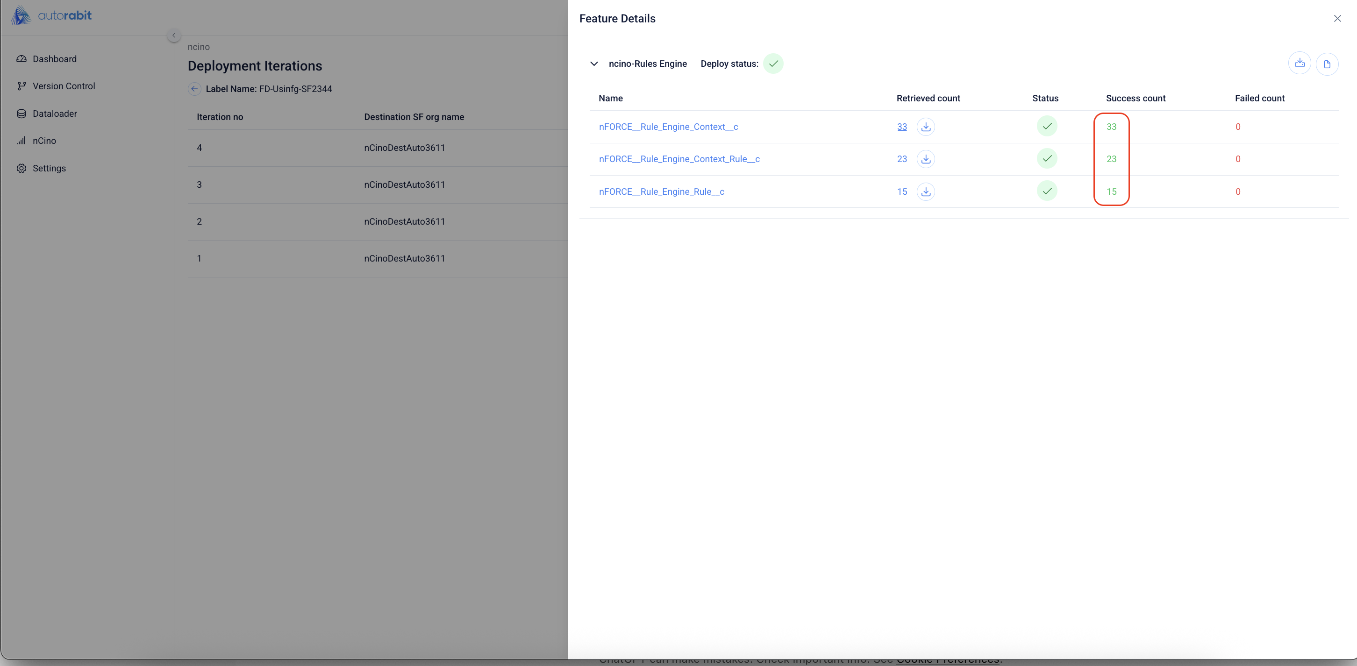Open nFORCE__Rule_Engine_Context_Rule__c link
Image resolution: width=1357 pixels, height=666 pixels.
tap(679, 159)
